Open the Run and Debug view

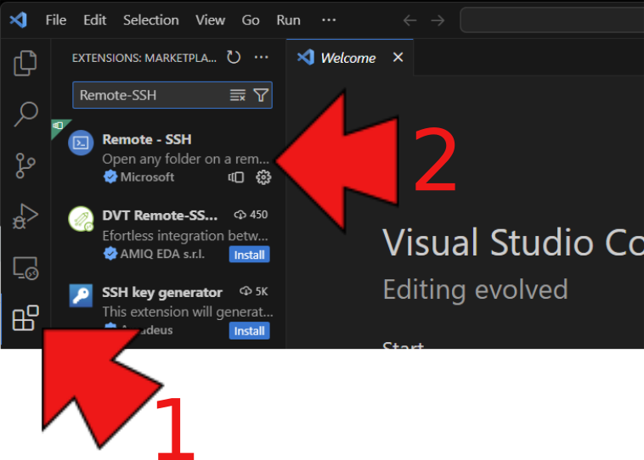[25, 216]
